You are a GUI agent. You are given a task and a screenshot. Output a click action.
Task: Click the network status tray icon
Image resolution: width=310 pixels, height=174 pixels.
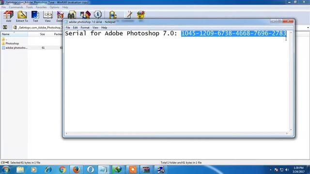(x=281, y=170)
